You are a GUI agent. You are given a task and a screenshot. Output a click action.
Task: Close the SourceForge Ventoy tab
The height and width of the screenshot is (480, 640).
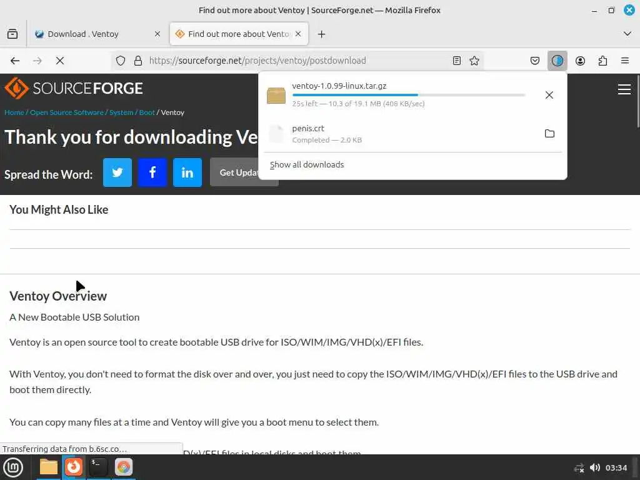pos(298,34)
